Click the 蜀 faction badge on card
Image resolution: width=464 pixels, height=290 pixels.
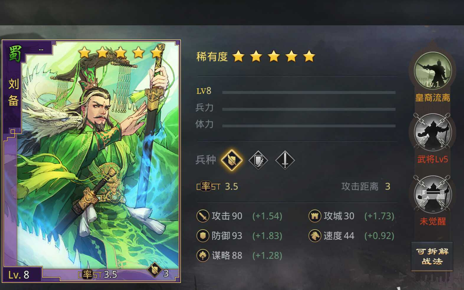(15, 53)
